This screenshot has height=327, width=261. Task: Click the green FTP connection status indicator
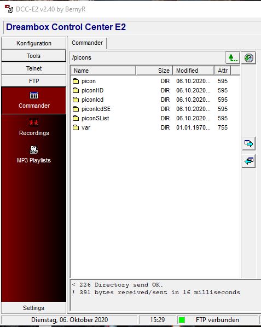(x=182, y=320)
